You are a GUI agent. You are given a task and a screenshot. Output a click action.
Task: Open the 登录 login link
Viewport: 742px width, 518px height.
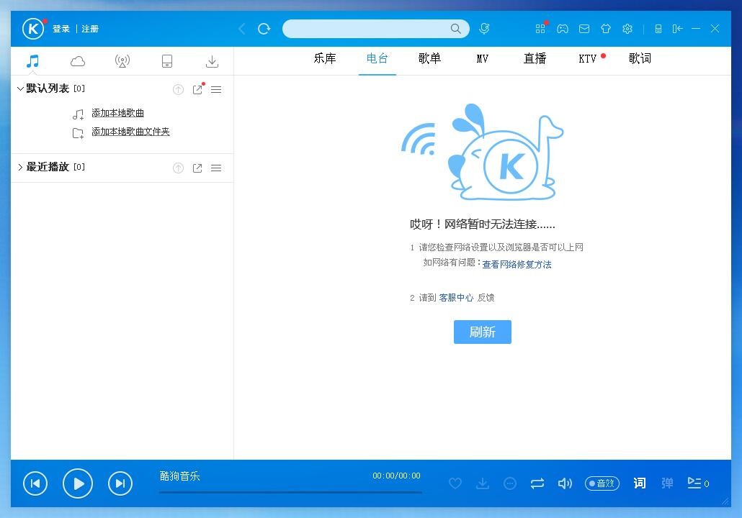(x=61, y=29)
